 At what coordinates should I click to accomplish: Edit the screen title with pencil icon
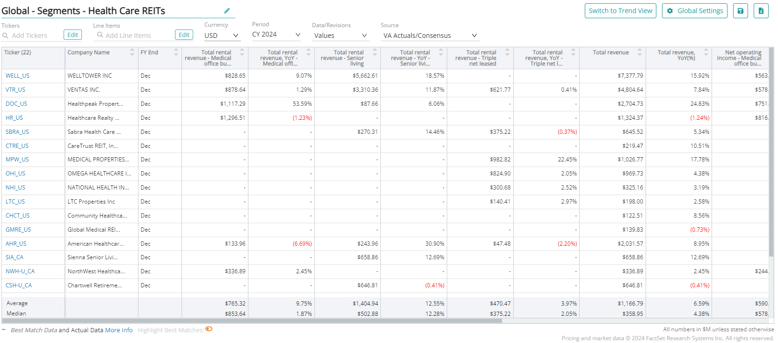(227, 11)
